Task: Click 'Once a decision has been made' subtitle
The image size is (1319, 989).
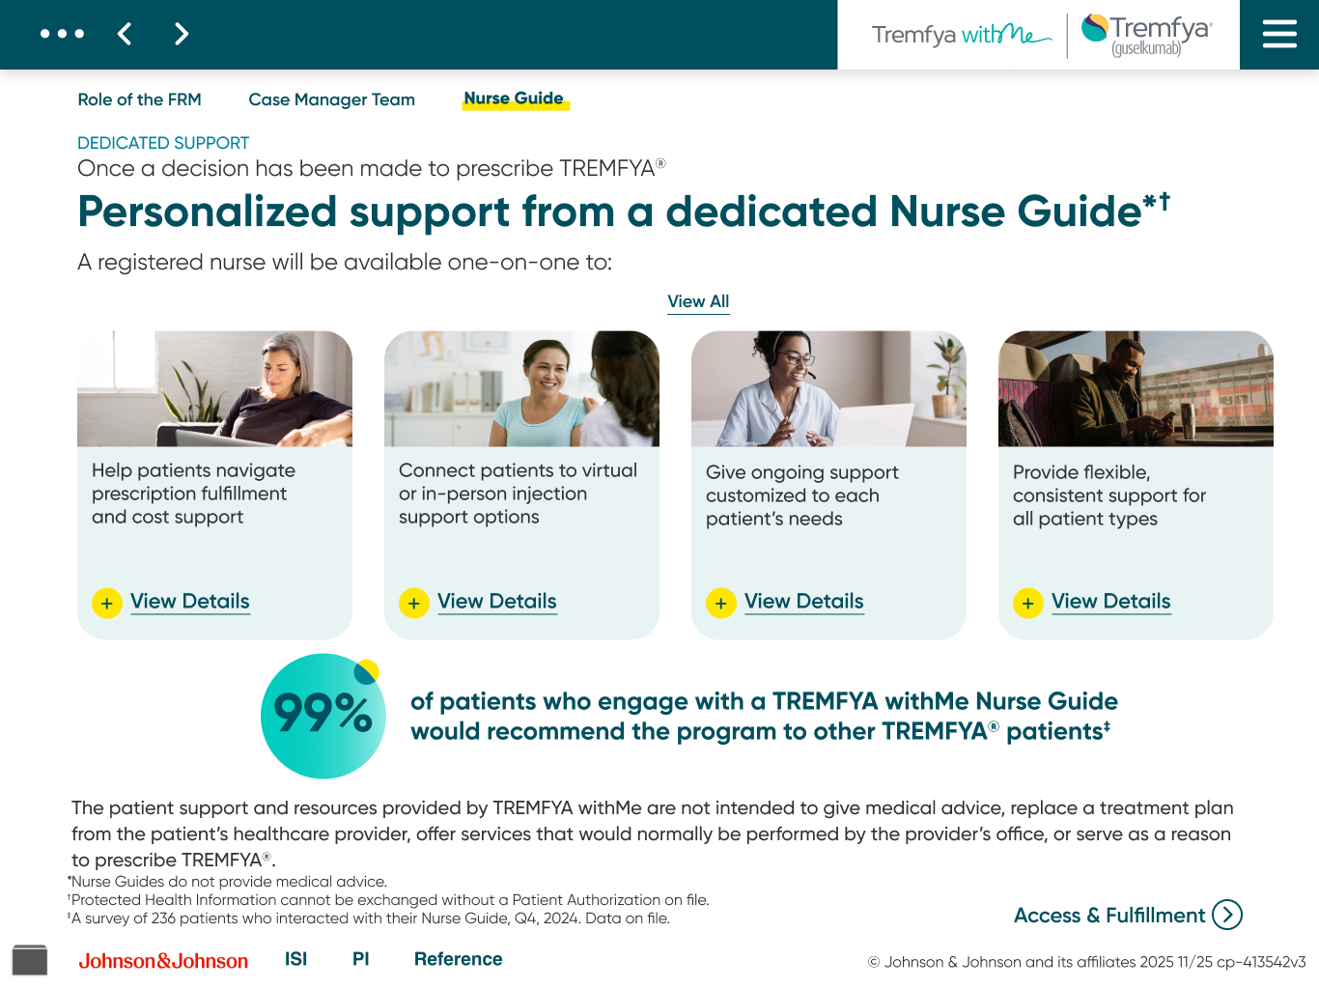Action: [x=372, y=168]
